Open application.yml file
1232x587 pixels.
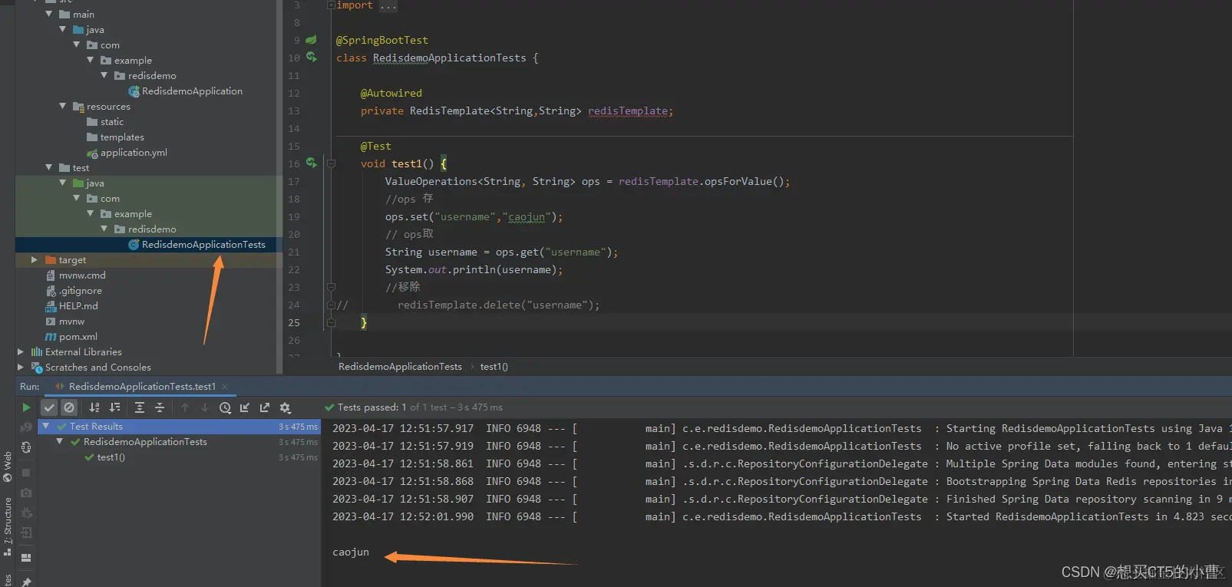pos(134,153)
